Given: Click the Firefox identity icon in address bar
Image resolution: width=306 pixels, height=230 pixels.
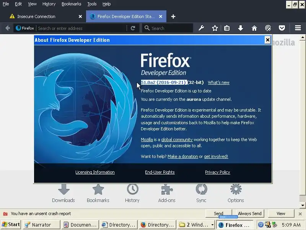Looking at the screenshot, I should point(25,28).
